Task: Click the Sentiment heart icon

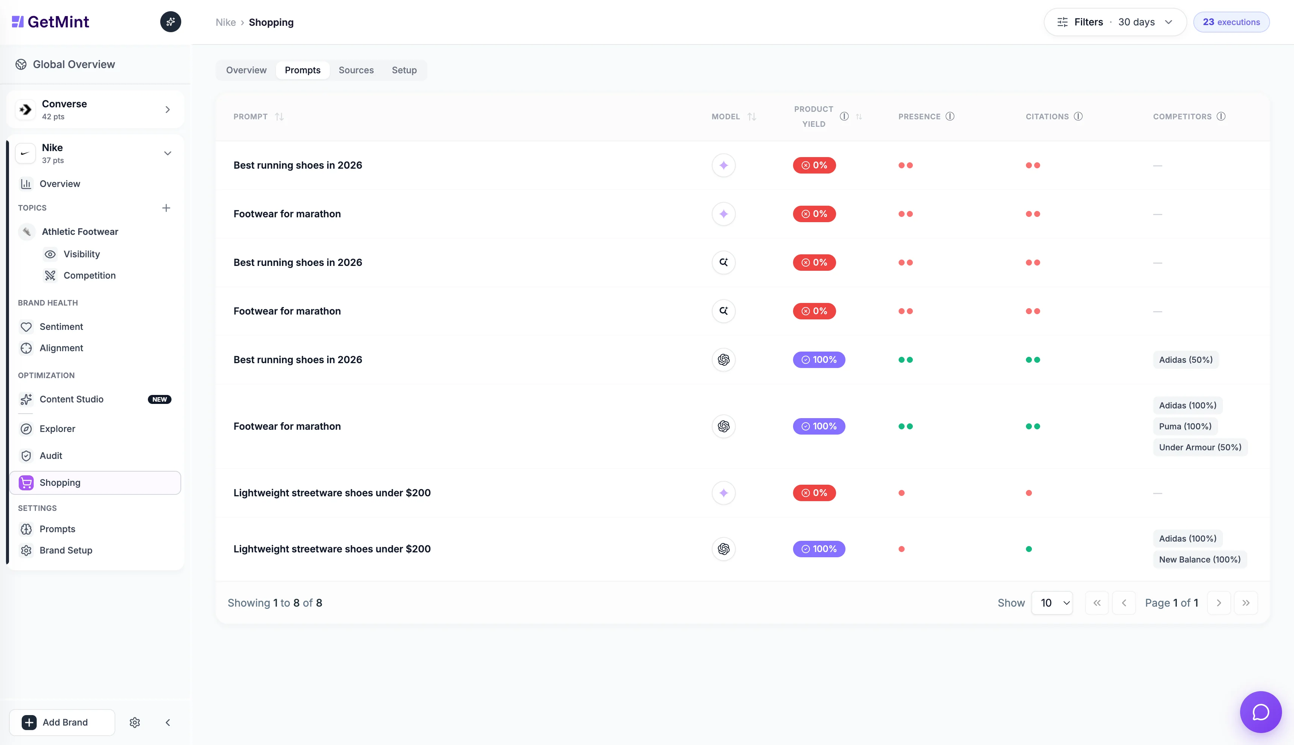Action: point(26,327)
